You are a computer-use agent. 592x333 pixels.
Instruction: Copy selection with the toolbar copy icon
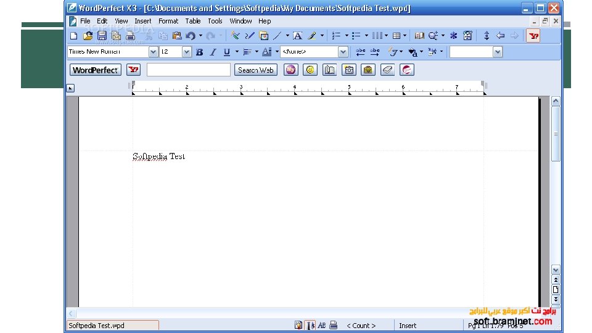pos(163,36)
